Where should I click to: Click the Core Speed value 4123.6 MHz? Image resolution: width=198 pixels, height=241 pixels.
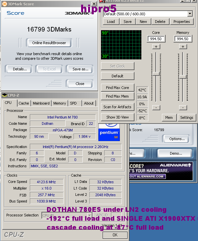click(x=46, y=182)
